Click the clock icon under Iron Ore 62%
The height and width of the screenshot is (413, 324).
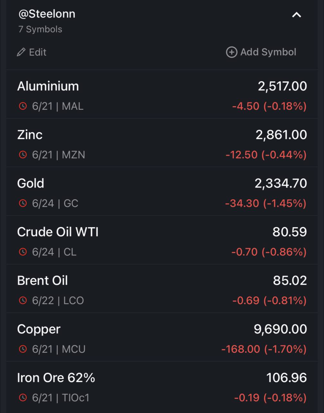(23, 398)
